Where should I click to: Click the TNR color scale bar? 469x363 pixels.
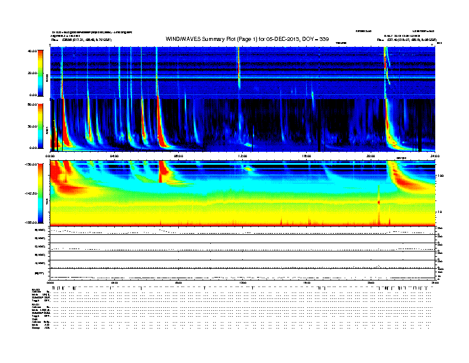click(40, 193)
